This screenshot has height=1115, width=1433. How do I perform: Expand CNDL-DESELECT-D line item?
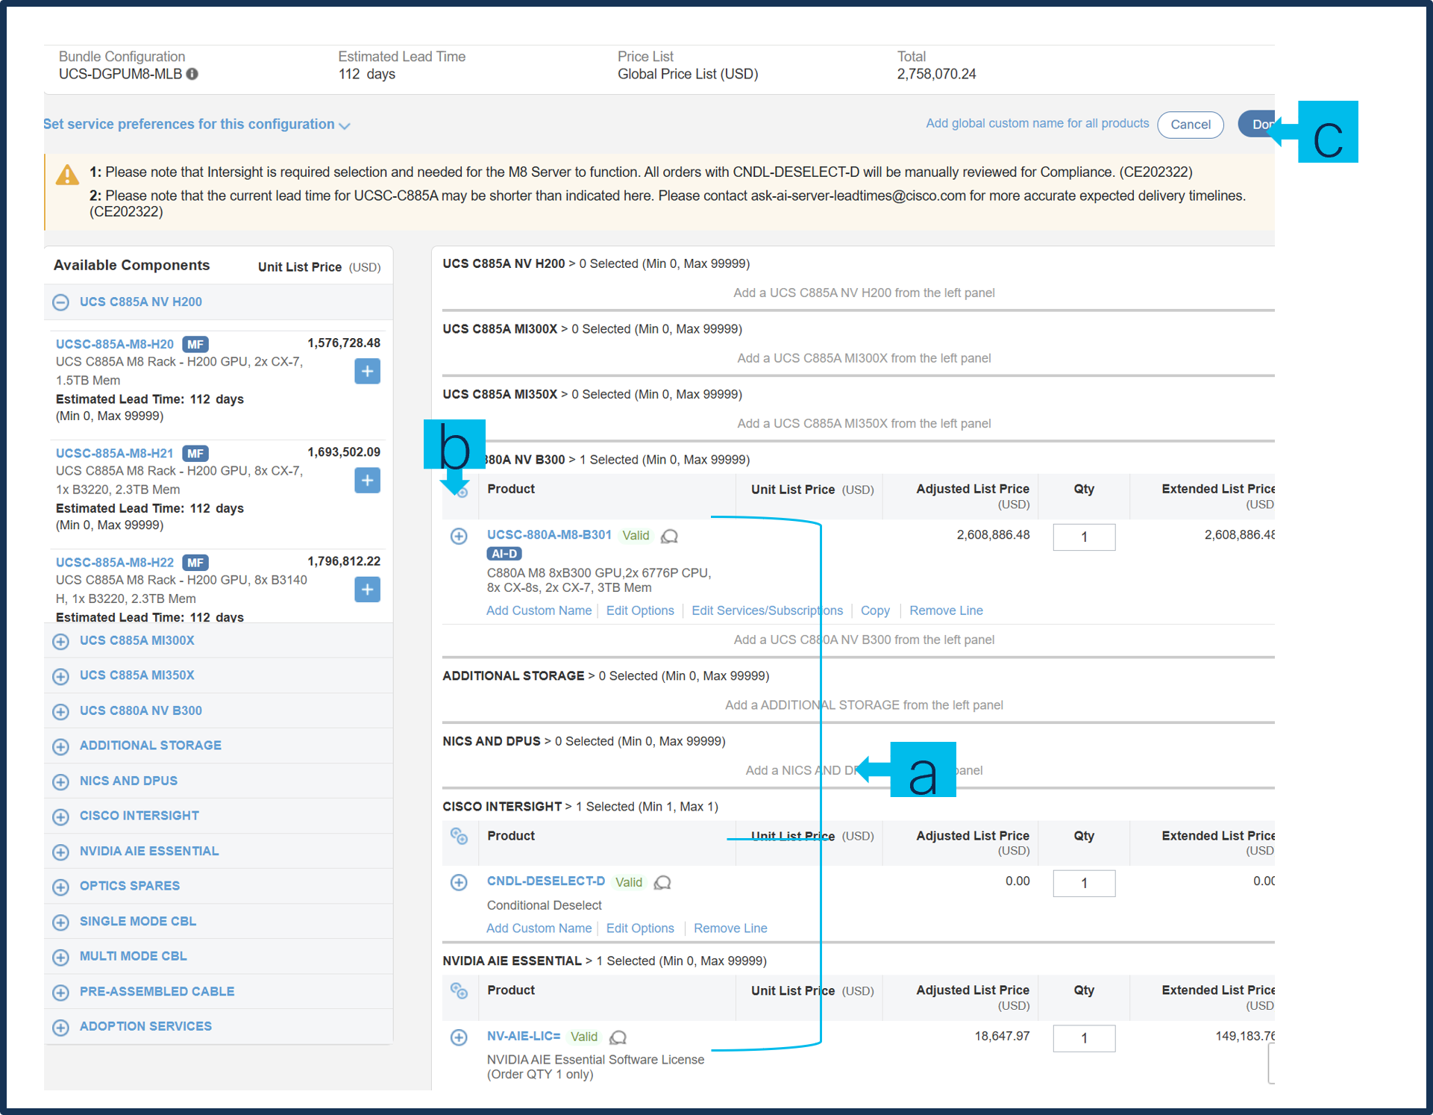pyautogui.click(x=459, y=882)
